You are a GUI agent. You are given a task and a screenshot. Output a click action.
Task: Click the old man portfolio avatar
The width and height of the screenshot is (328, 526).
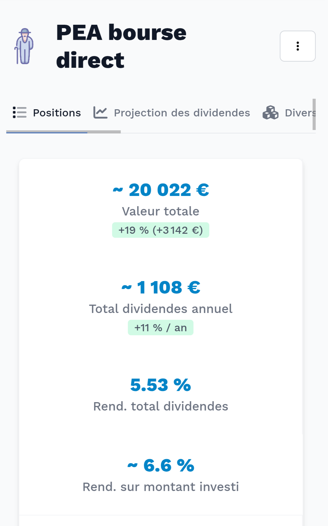tap(24, 46)
